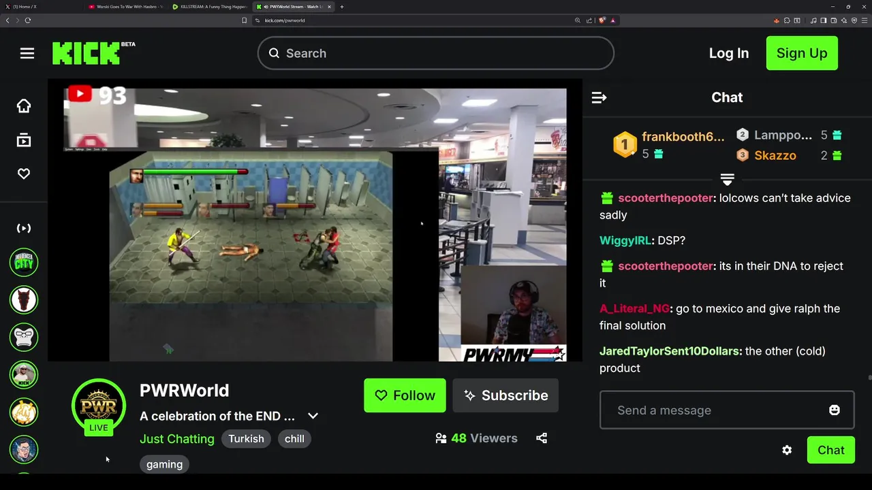Go back in the browser
872x490 pixels.
[7, 20]
